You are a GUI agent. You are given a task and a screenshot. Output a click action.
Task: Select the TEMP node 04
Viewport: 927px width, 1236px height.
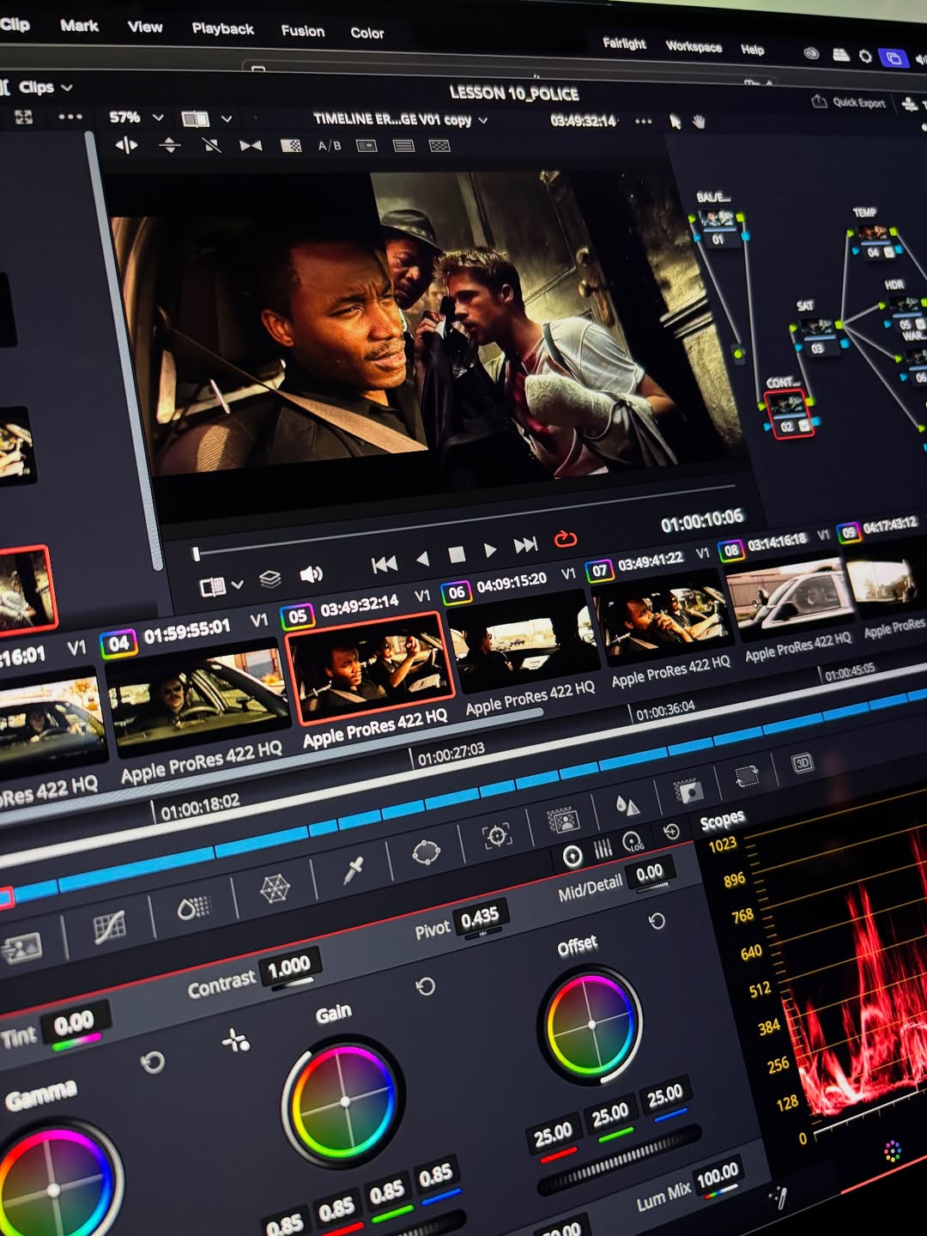(873, 241)
